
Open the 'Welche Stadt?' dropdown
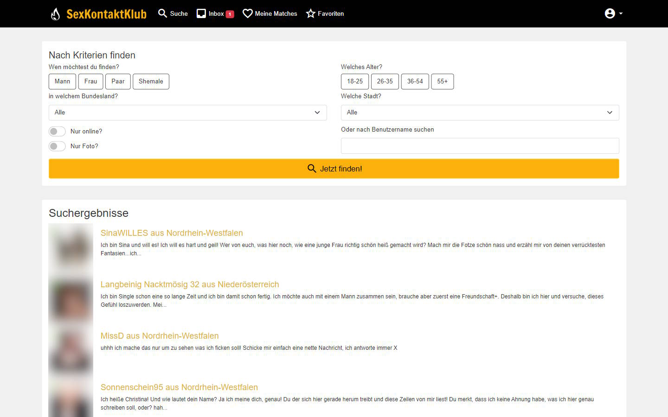coord(480,112)
